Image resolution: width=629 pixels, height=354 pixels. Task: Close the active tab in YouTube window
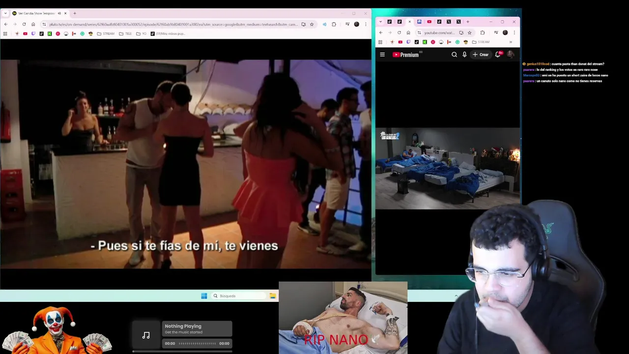tap(409, 22)
